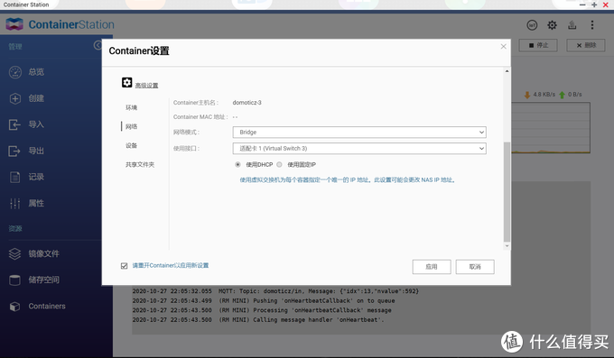Click the domoticz-3 hostname text

click(x=247, y=103)
